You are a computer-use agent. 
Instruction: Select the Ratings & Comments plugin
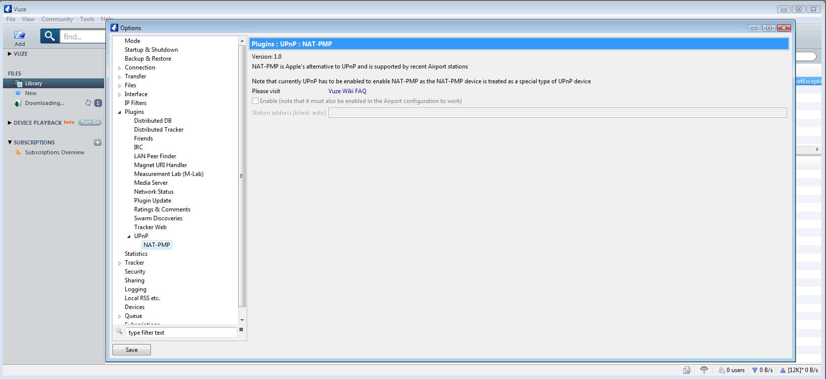[162, 209]
